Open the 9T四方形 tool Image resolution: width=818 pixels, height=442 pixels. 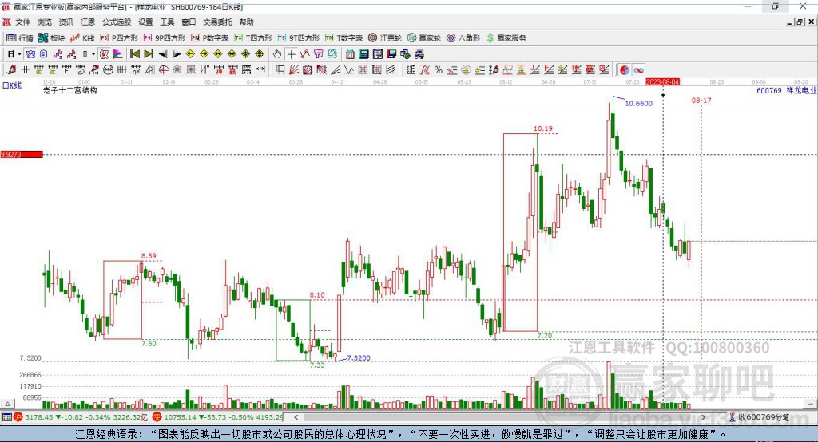tap(299, 38)
